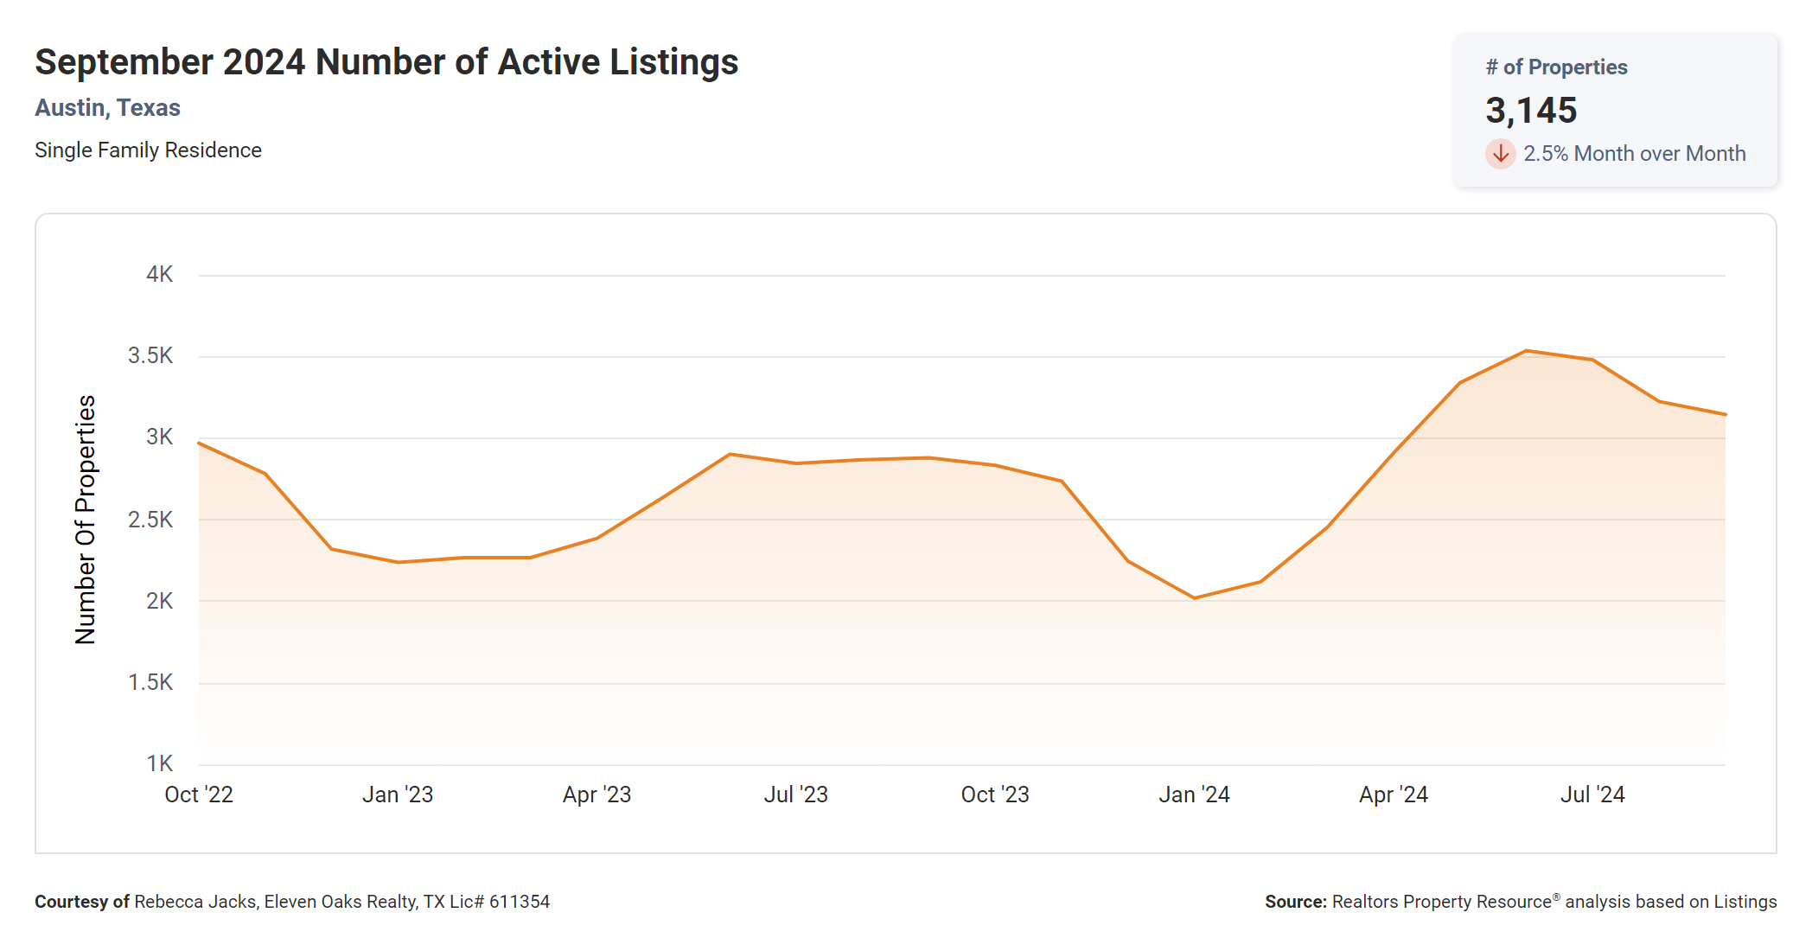
Task: Click the Oct '23 x-axis label
Action: 995,795
